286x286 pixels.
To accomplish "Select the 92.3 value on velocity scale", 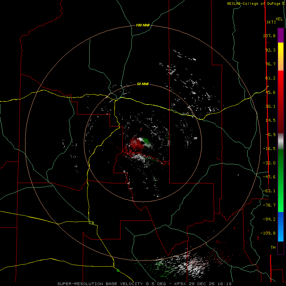I will pos(270,50).
